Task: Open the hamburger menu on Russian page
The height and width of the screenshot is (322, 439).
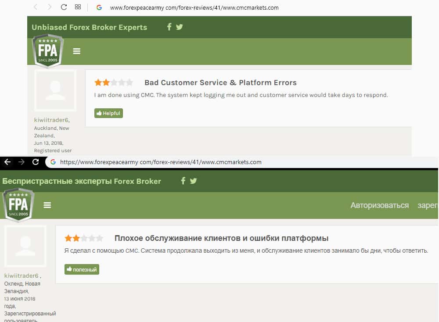Action: click(x=47, y=205)
